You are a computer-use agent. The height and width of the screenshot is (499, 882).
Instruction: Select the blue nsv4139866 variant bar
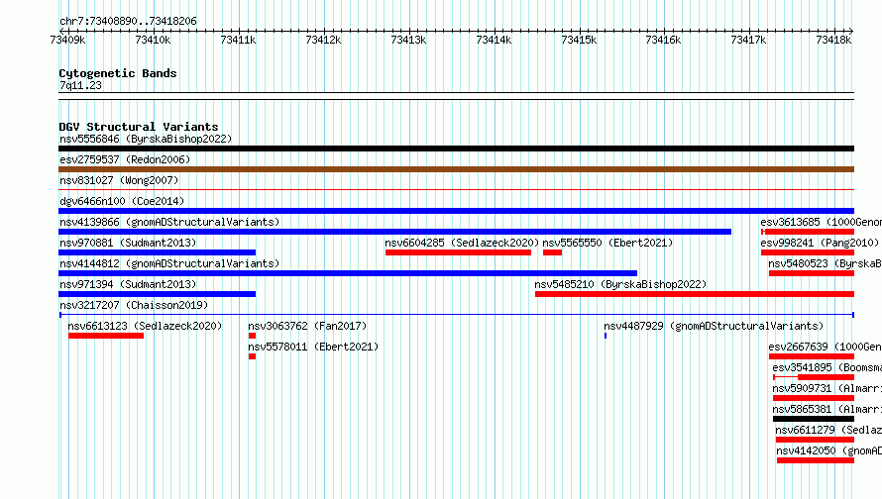(x=394, y=232)
